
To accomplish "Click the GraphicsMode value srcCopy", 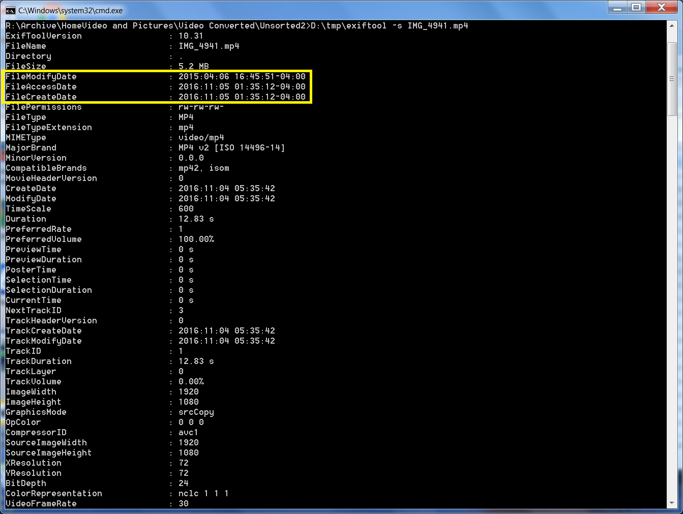I will (x=196, y=412).
